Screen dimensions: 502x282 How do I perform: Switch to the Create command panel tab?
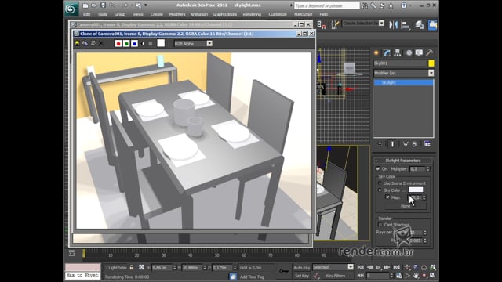(x=376, y=52)
